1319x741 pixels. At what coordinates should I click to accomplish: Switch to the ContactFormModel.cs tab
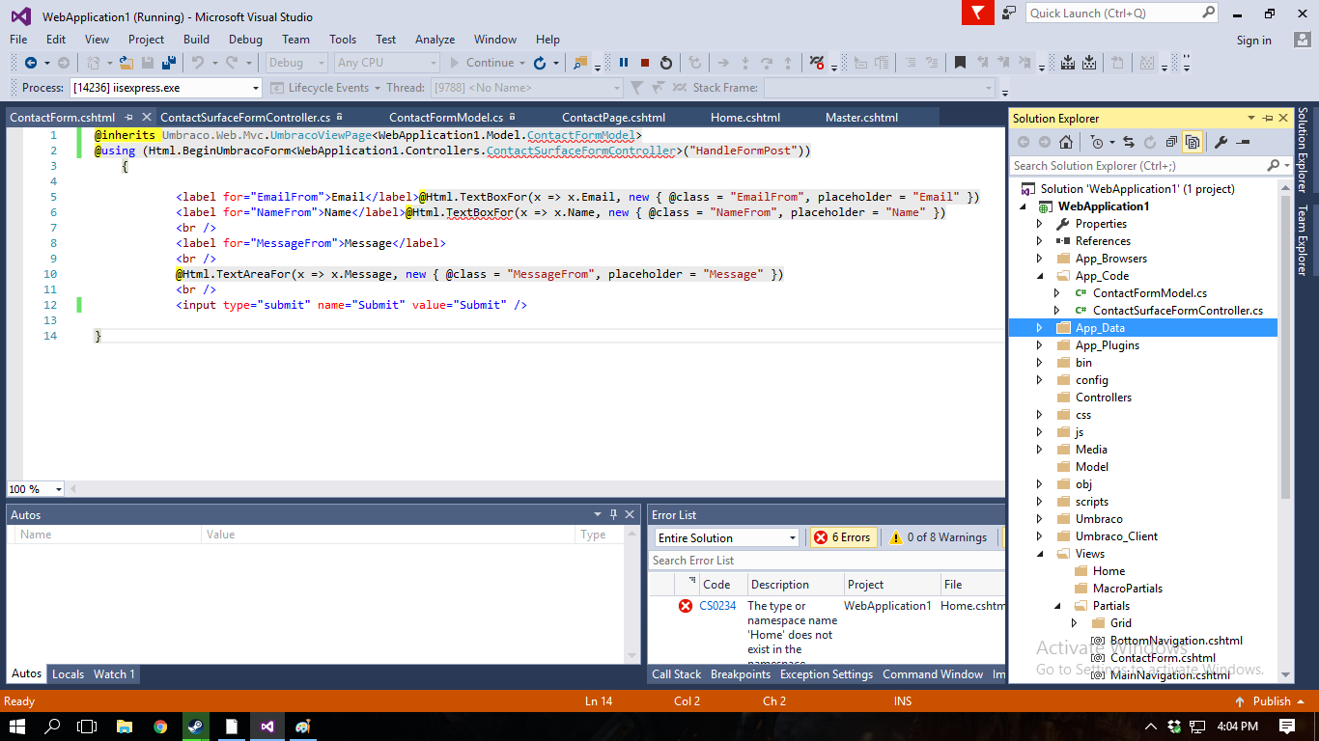click(x=446, y=118)
